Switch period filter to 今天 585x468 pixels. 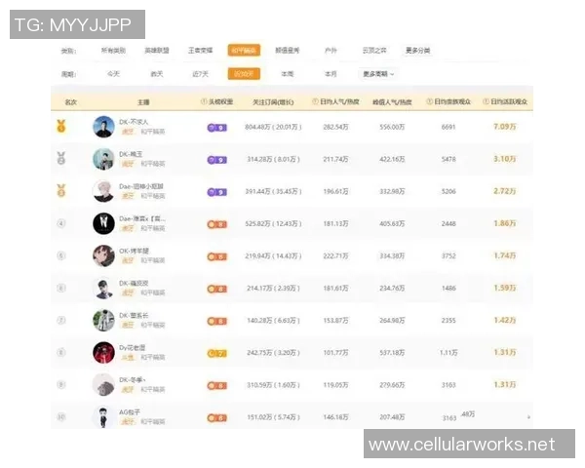pos(114,73)
